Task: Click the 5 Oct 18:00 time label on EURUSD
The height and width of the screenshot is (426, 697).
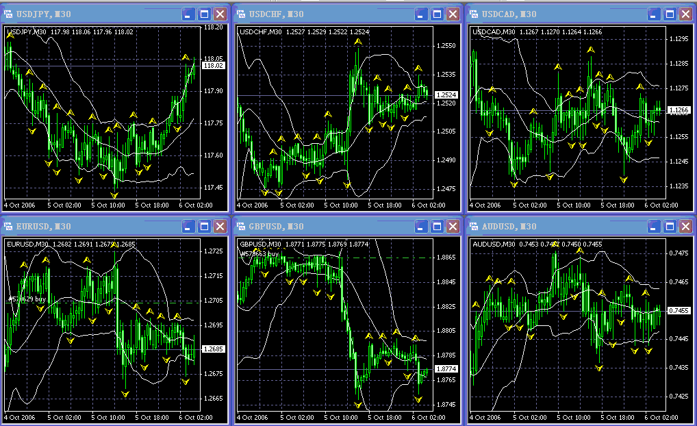Action: (152, 418)
